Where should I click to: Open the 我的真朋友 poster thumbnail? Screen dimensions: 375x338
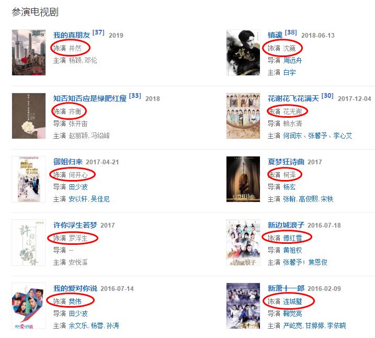point(29,52)
